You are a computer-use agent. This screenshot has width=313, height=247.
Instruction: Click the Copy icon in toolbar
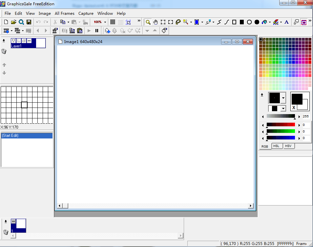click(63, 22)
